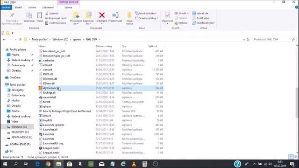The height and width of the screenshot is (168, 299).
Task: Open the address bar history dropdown
Action: [x=244, y=39]
